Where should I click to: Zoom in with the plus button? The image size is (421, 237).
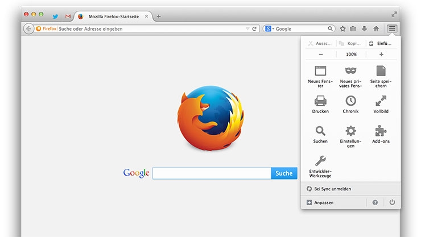pyautogui.click(x=381, y=55)
